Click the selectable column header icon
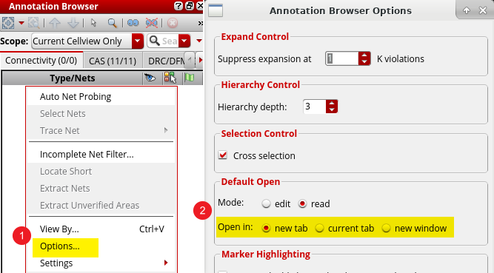Image resolution: width=494 pixels, height=273 pixels. tap(170, 78)
